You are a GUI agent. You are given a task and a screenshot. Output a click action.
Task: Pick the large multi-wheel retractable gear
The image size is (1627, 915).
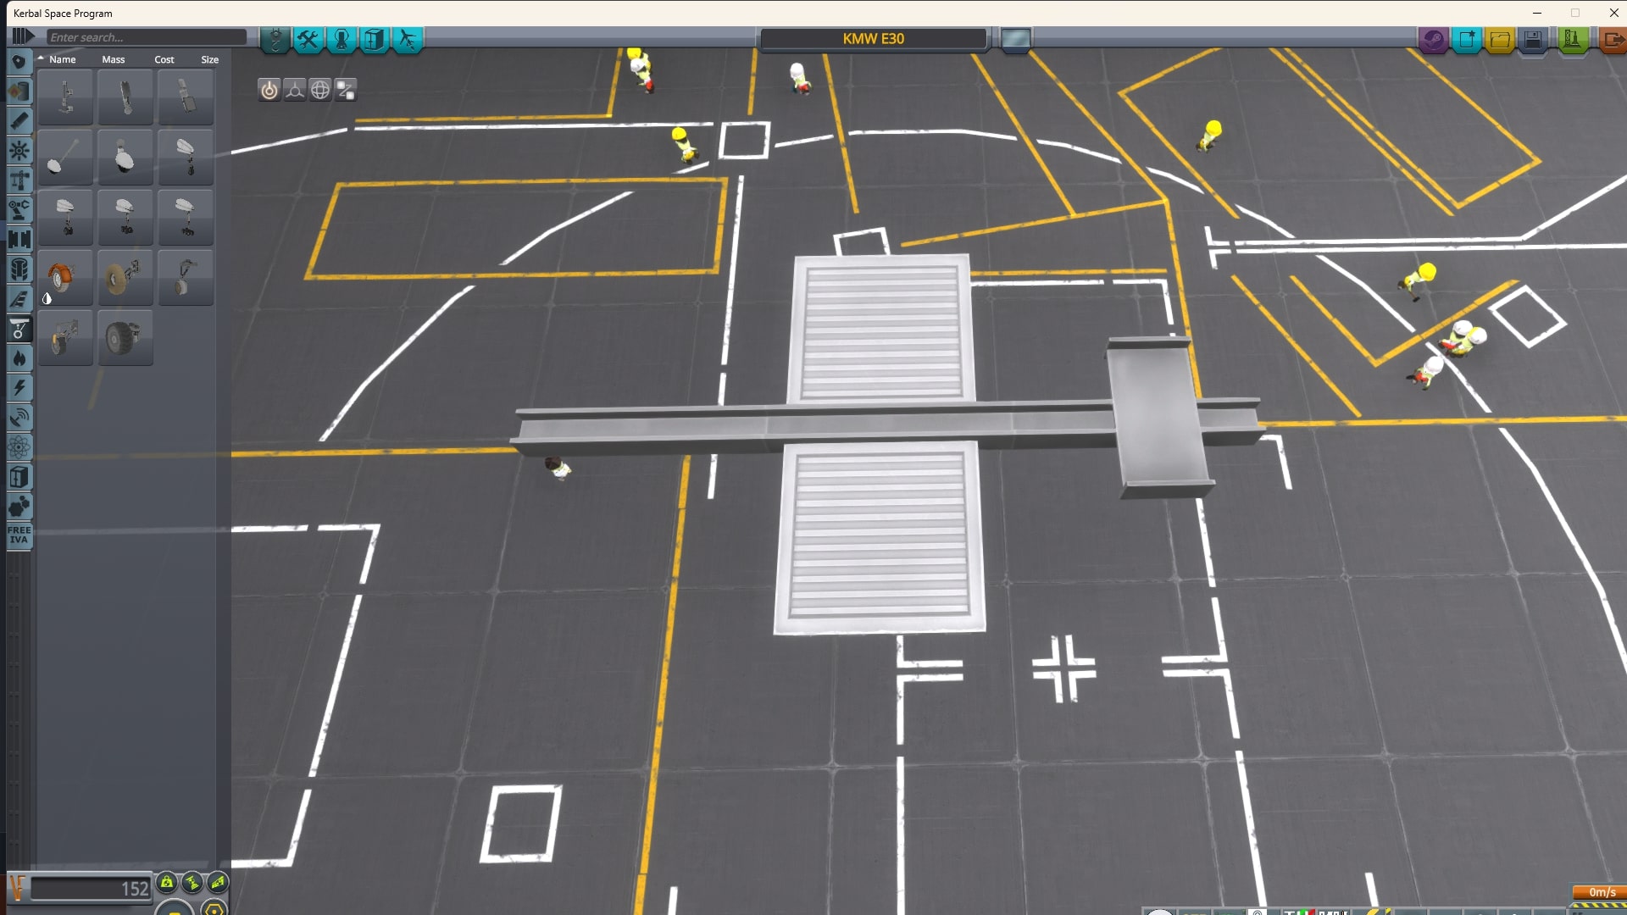click(186, 218)
